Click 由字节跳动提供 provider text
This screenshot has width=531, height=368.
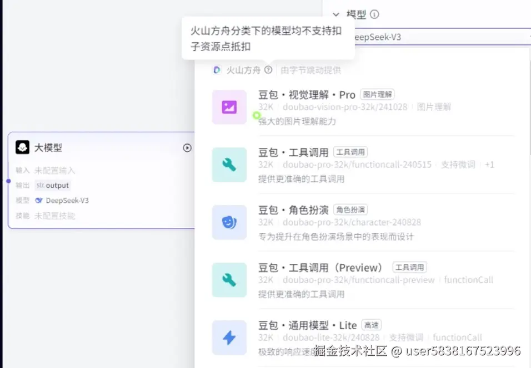[310, 70]
